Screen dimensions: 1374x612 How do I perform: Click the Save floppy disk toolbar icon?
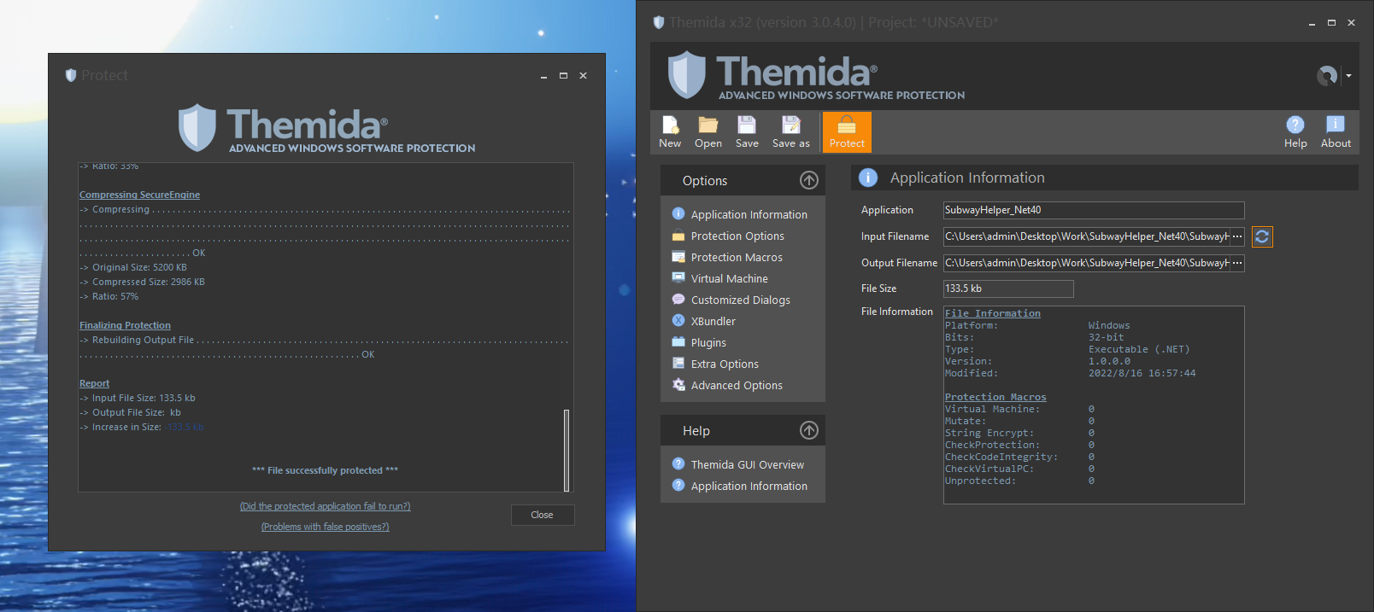pyautogui.click(x=747, y=132)
